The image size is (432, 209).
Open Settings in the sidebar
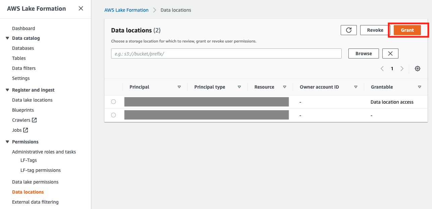coord(21,78)
